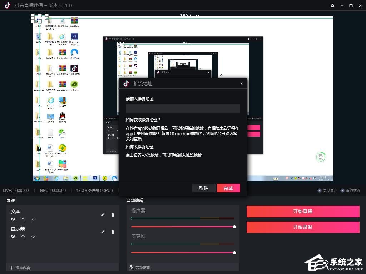Delete the 文本 source

pos(113,215)
